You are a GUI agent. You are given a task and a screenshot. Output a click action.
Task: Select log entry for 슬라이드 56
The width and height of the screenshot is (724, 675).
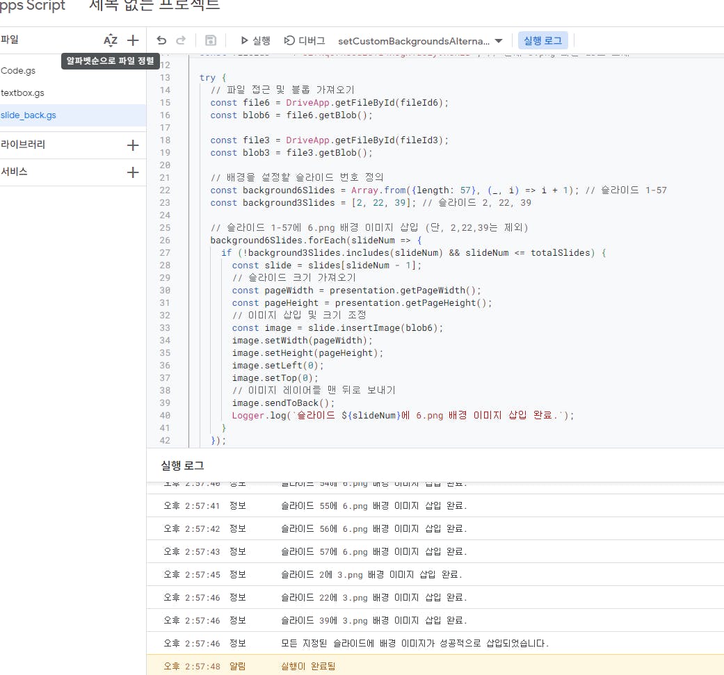(x=435, y=529)
